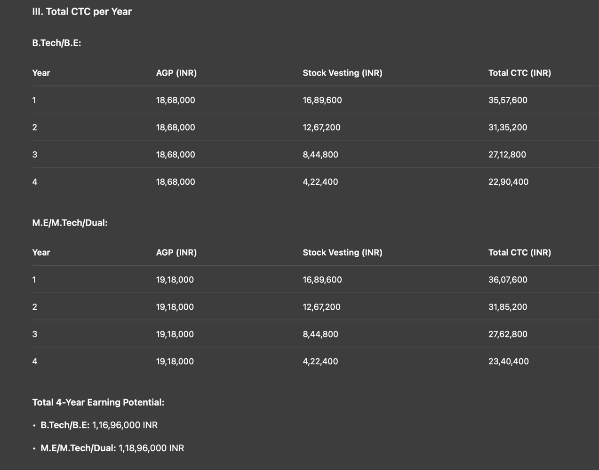Click stock vesting 4,22,400 in 22,90,400 row
The height and width of the screenshot is (470, 599).
[x=320, y=182]
